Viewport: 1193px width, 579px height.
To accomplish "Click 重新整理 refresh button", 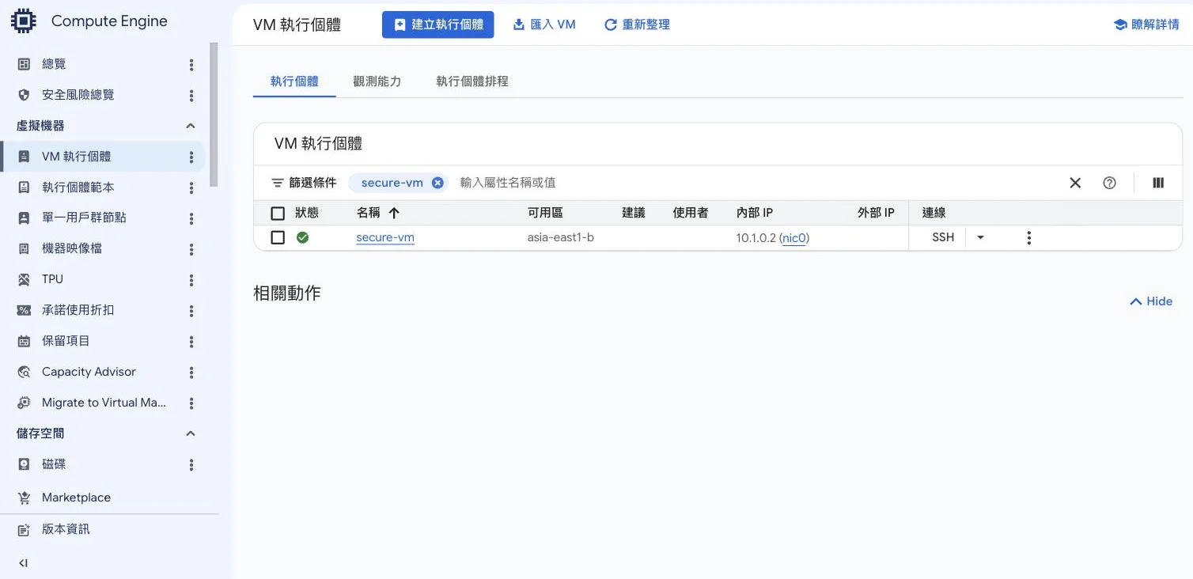I will (637, 25).
